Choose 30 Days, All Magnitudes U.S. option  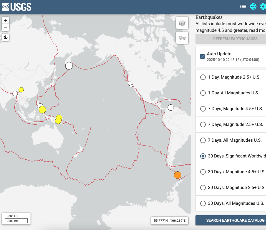[x=203, y=203]
